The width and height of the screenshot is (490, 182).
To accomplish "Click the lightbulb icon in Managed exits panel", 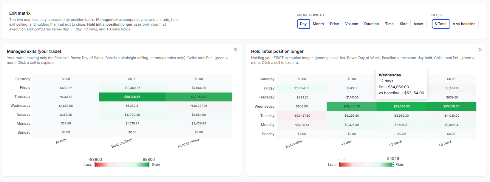I will pyautogui.click(x=236, y=50).
